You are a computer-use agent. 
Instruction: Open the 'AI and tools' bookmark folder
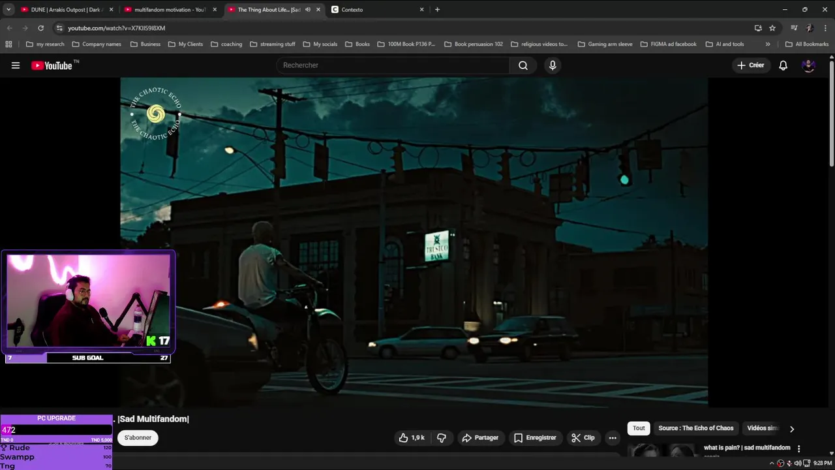tap(725, 44)
